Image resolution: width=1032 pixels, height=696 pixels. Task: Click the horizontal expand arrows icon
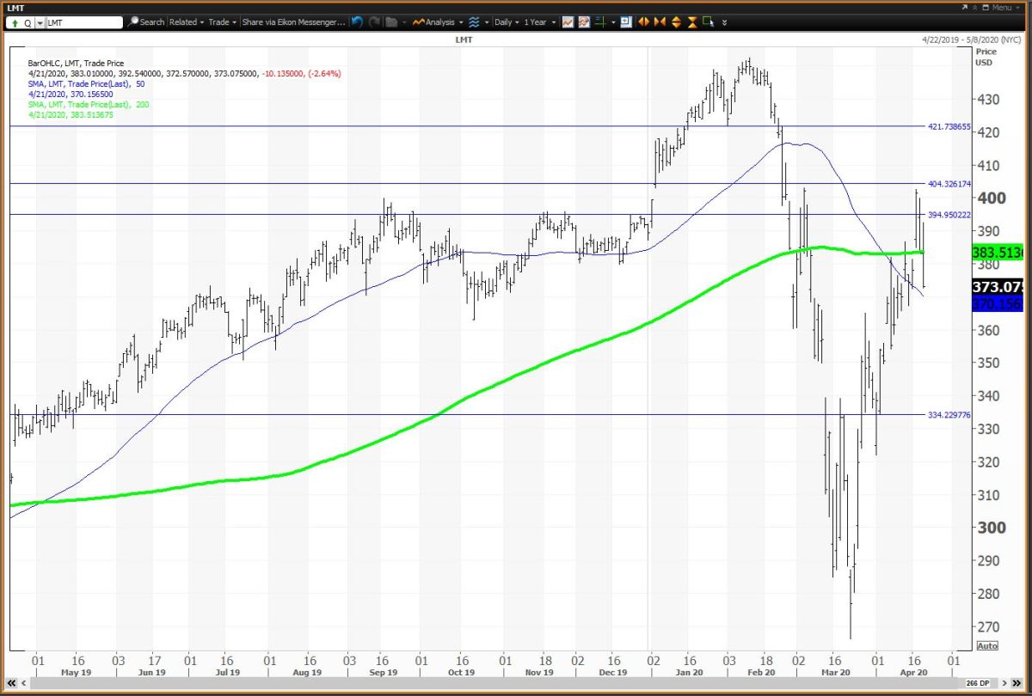point(643,21)
